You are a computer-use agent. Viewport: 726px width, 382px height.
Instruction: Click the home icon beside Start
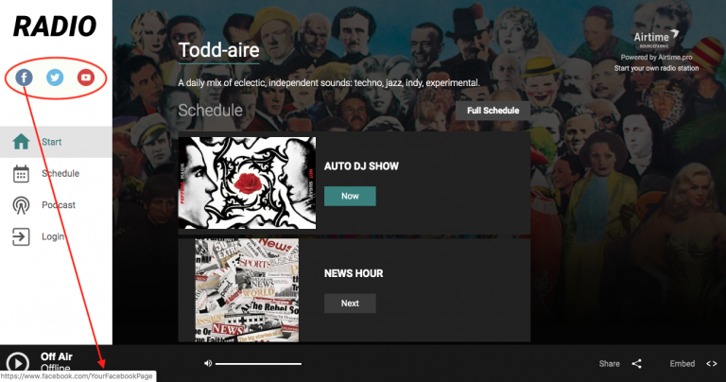coord(21,142)
